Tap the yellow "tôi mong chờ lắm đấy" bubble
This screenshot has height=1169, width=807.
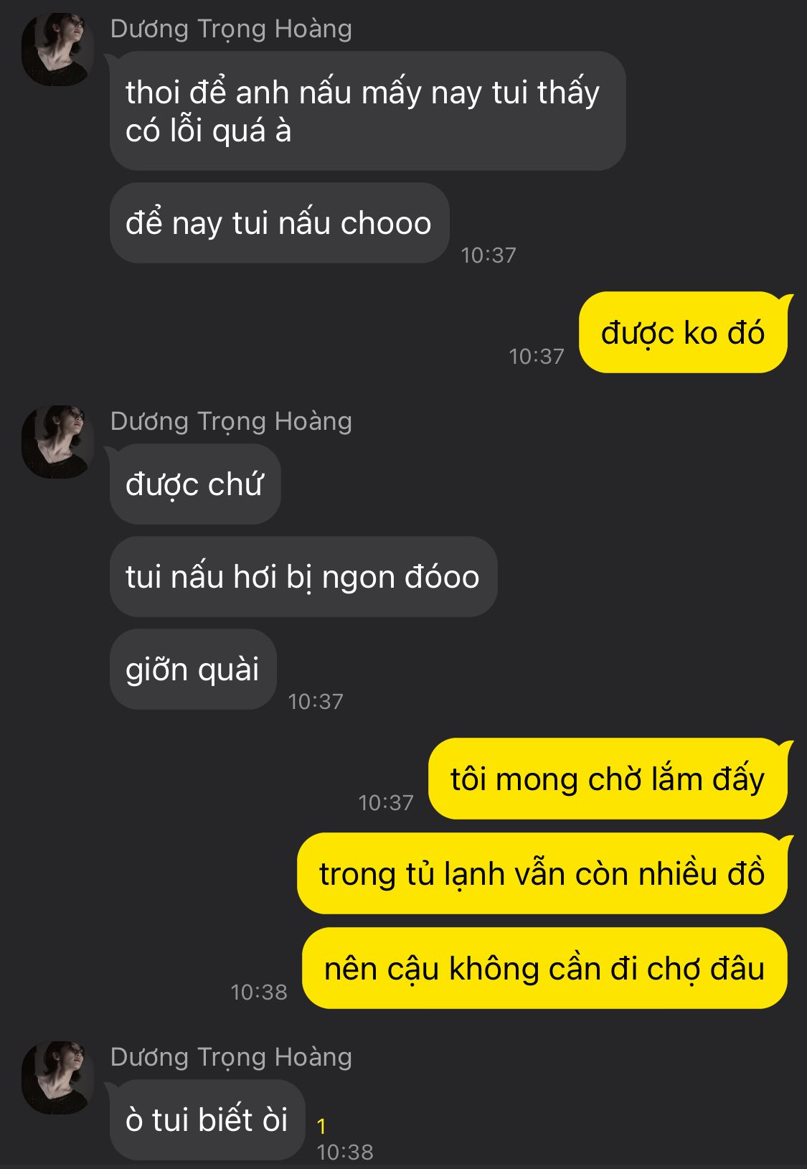[x=608, y=779]
